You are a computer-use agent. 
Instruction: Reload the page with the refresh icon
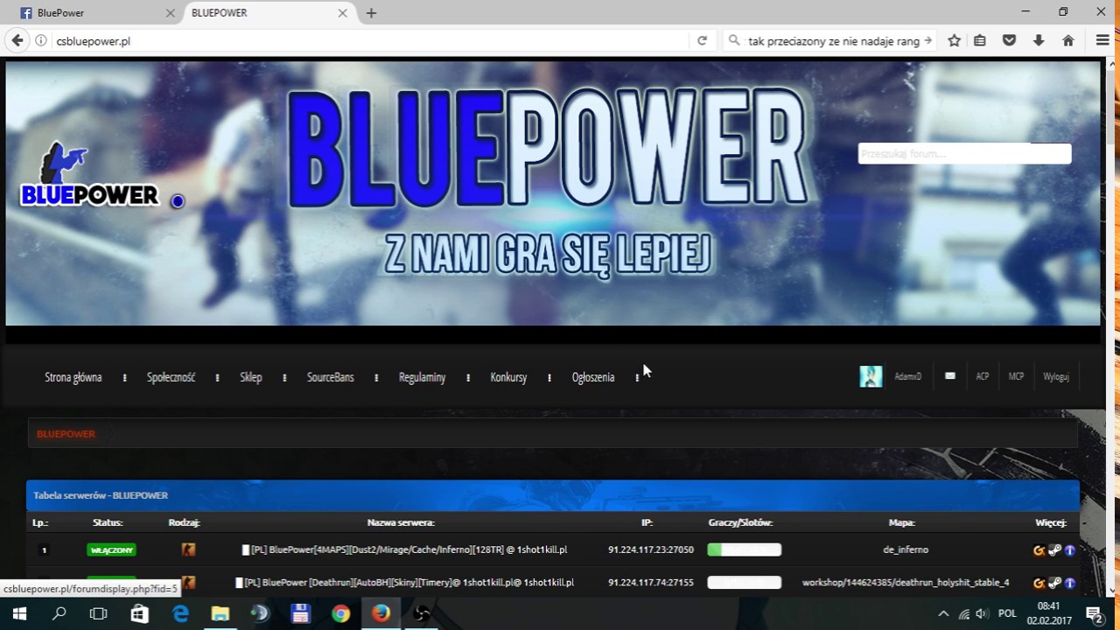click(702, 40)
